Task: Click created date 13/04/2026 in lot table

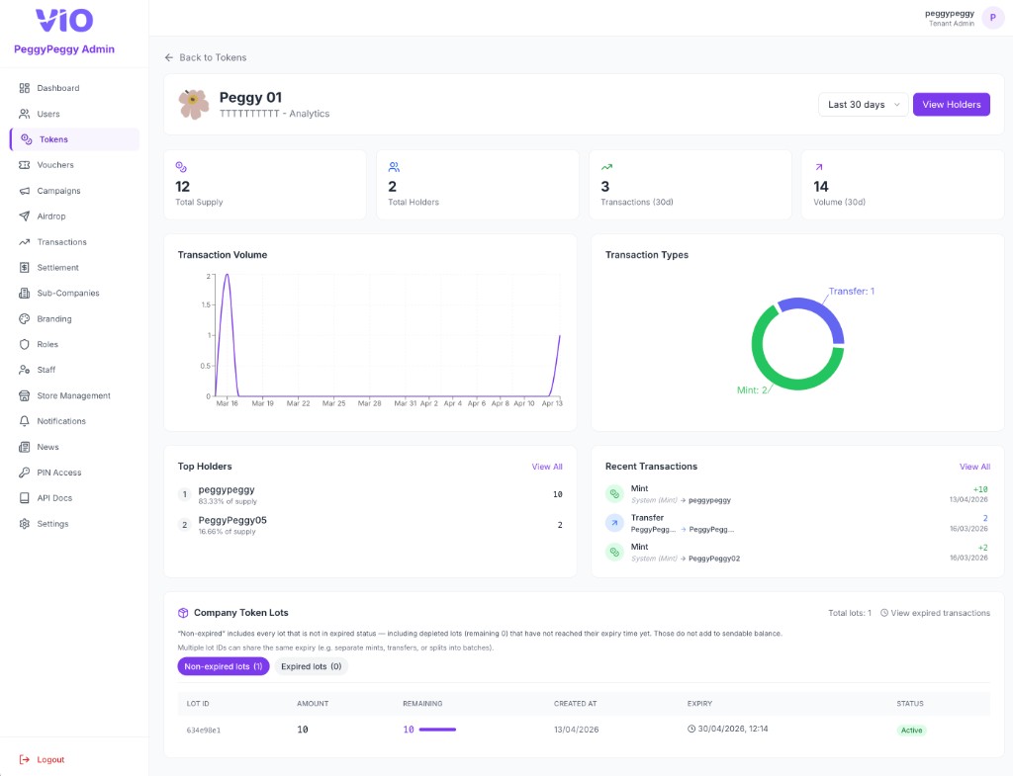Action: (x=577, y=730)
